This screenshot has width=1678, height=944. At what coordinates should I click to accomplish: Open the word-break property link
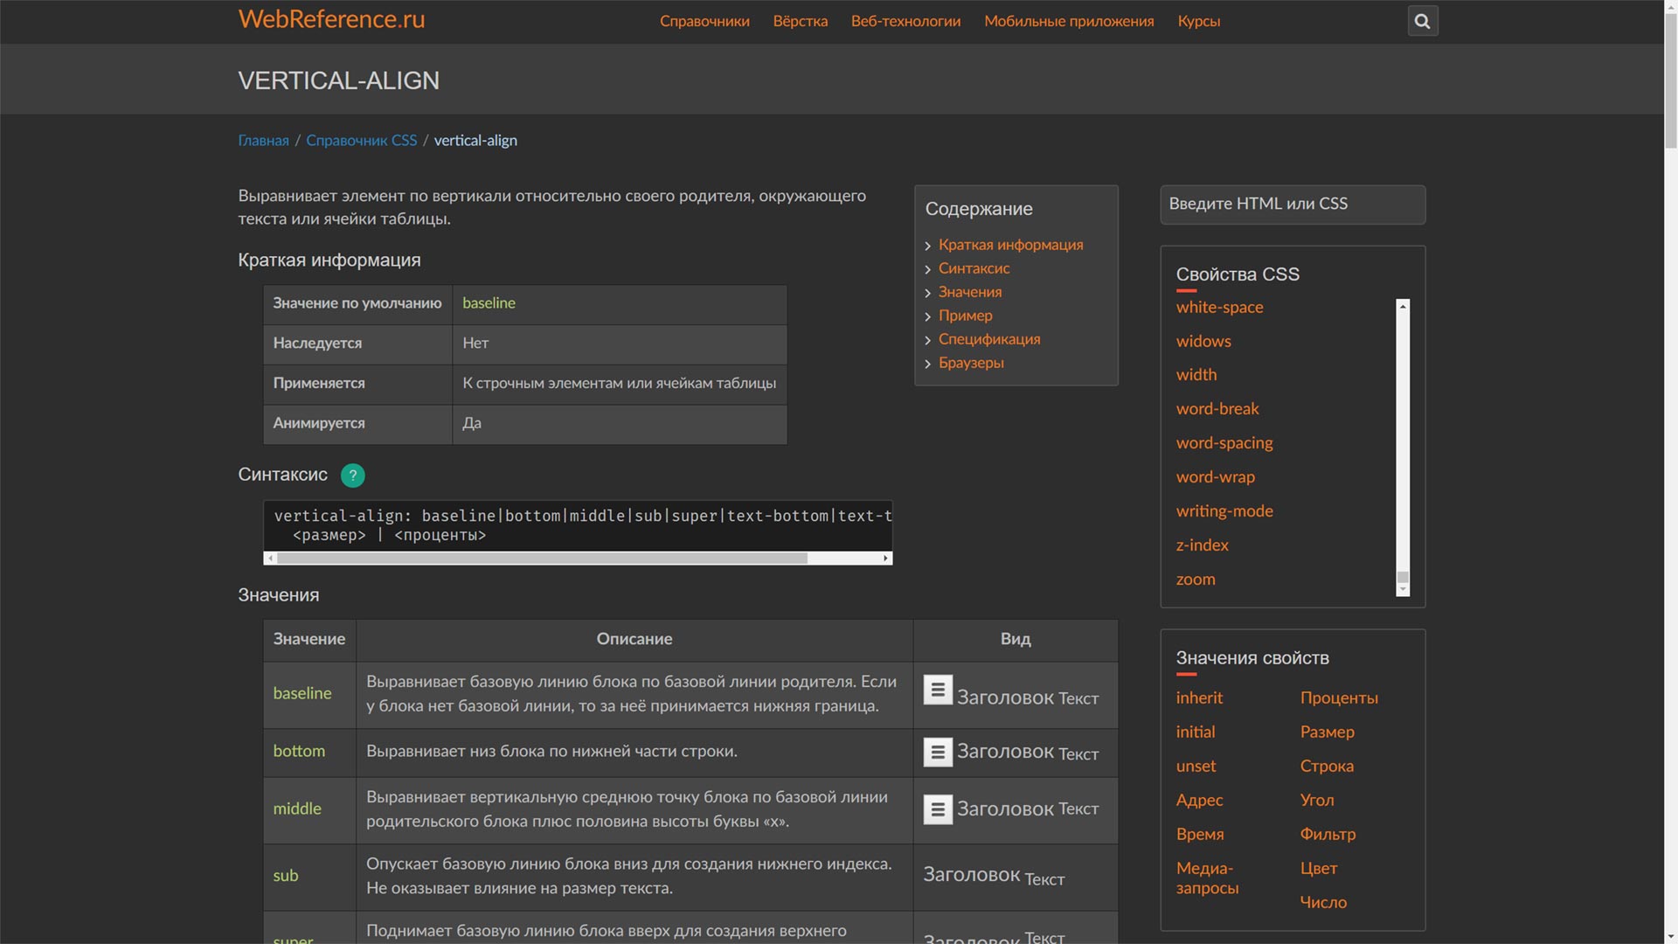pyautogui.click(x=1217, y=409)
